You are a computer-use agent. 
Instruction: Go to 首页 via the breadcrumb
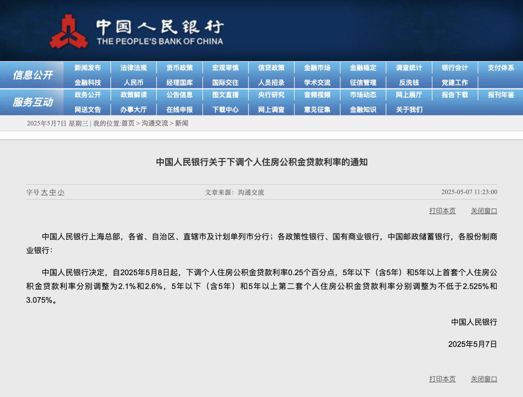128,124
